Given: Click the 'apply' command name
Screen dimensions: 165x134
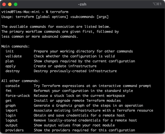Looking at the screenshot, I should [10, 66].
